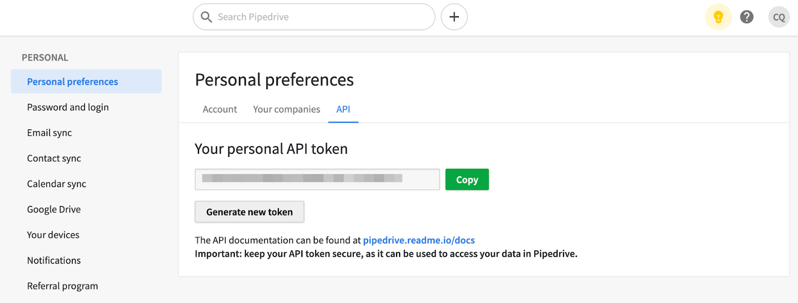
Task: Click the magnifier icon in search bar
Action: pos(206,17)
